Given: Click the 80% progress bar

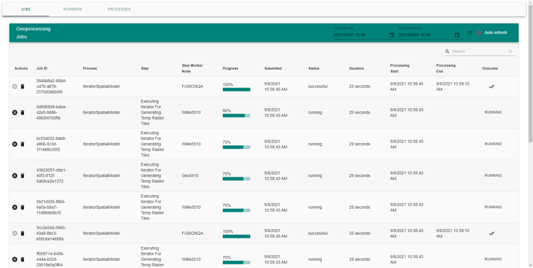Looking at the screenshot, I should (236, 116).
